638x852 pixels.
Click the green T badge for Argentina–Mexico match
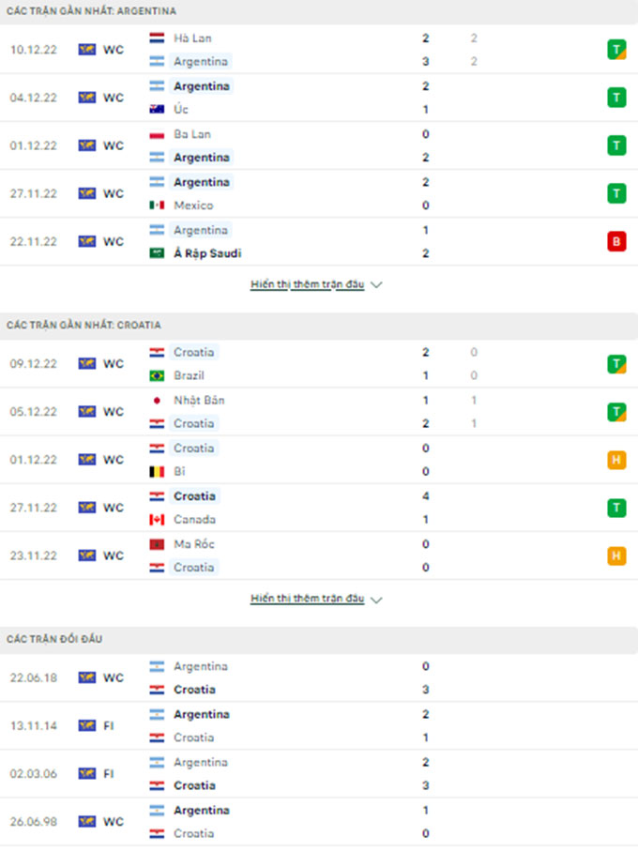point(615,193)
